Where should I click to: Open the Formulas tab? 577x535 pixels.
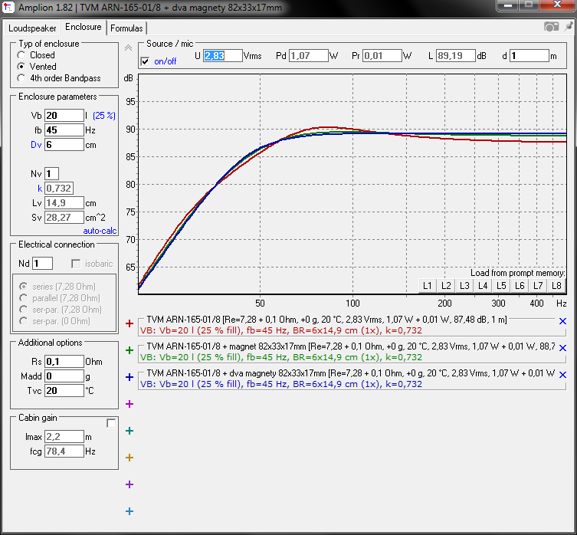(126, 28)
